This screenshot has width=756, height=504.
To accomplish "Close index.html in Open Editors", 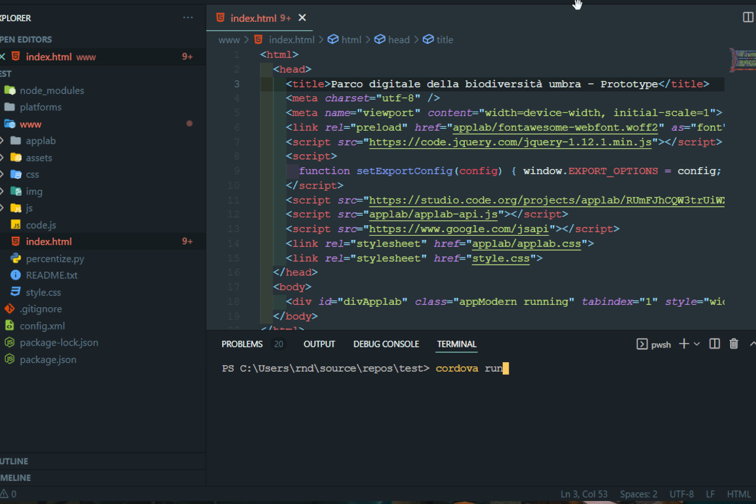I will tap(2, 57).
